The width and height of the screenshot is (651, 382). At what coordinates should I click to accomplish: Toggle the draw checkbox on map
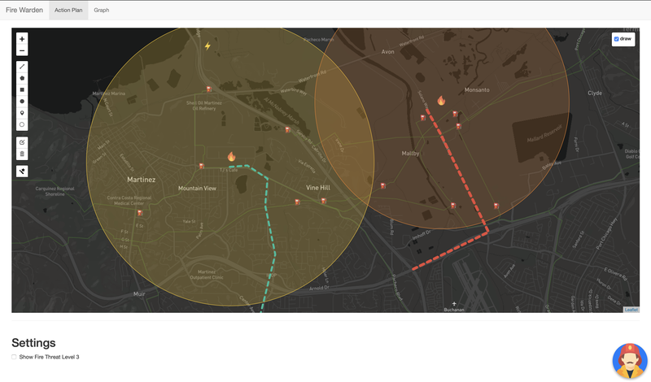[617, 39]
